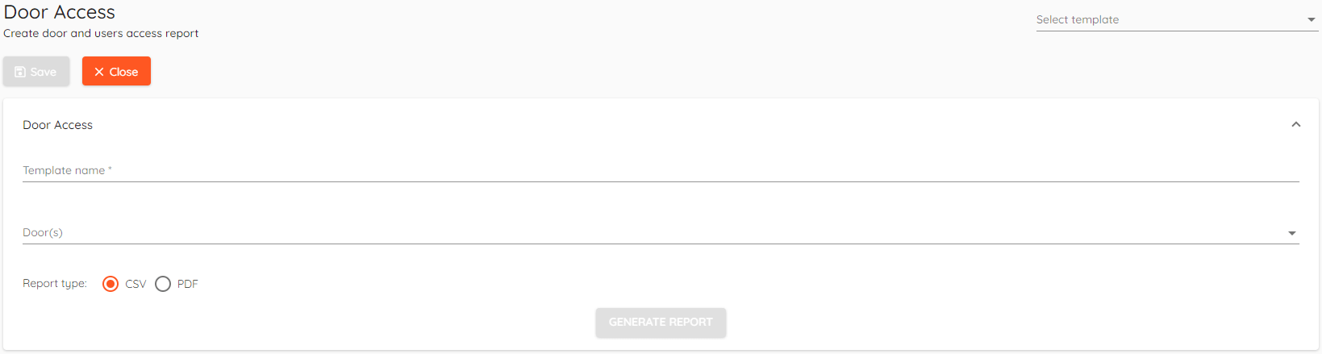The image size is (1322, 354).
Task: Open Select template dropdown arrow
Action: pyautogui.click(x=1312, y=19)
